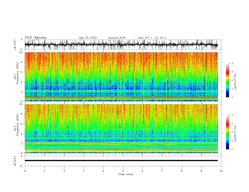Click the "8" kHz tick on ch.1 frequency axis
249x192 pixels.
[x=22, y=62]
